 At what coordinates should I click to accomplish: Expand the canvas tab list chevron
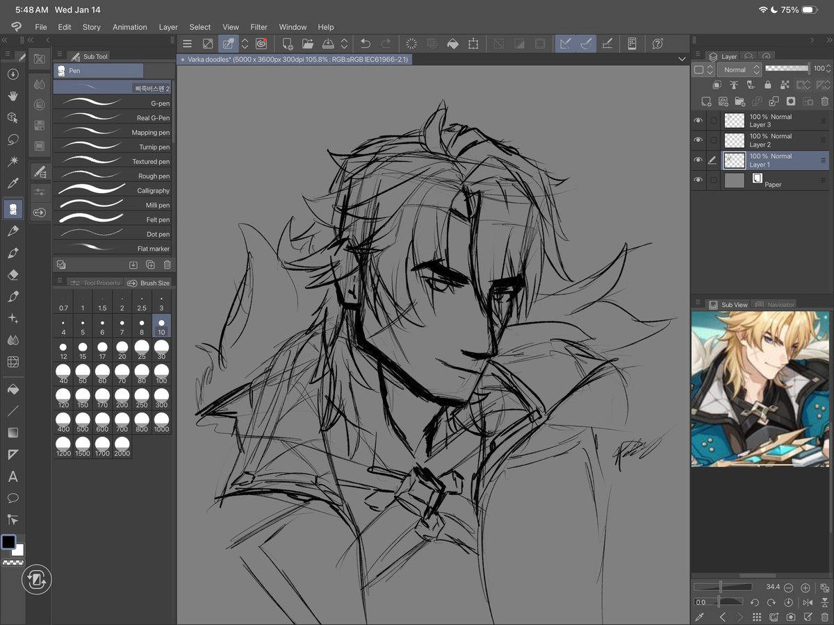coord(682,60)
